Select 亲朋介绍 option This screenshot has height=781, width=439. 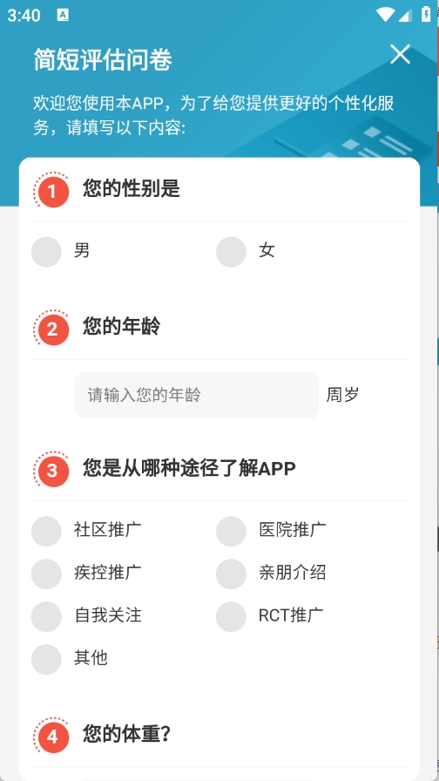tap(231, 574)
